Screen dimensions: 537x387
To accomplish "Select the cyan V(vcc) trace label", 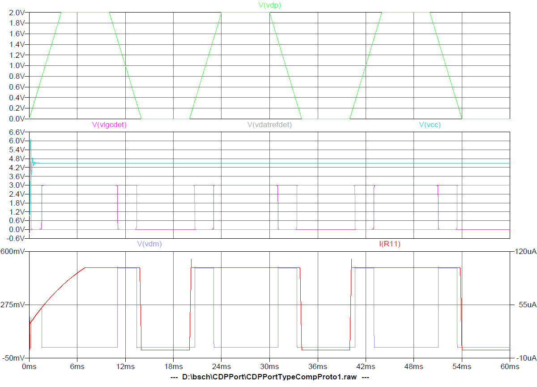I will pyautogui.click(x=430, y=125).
